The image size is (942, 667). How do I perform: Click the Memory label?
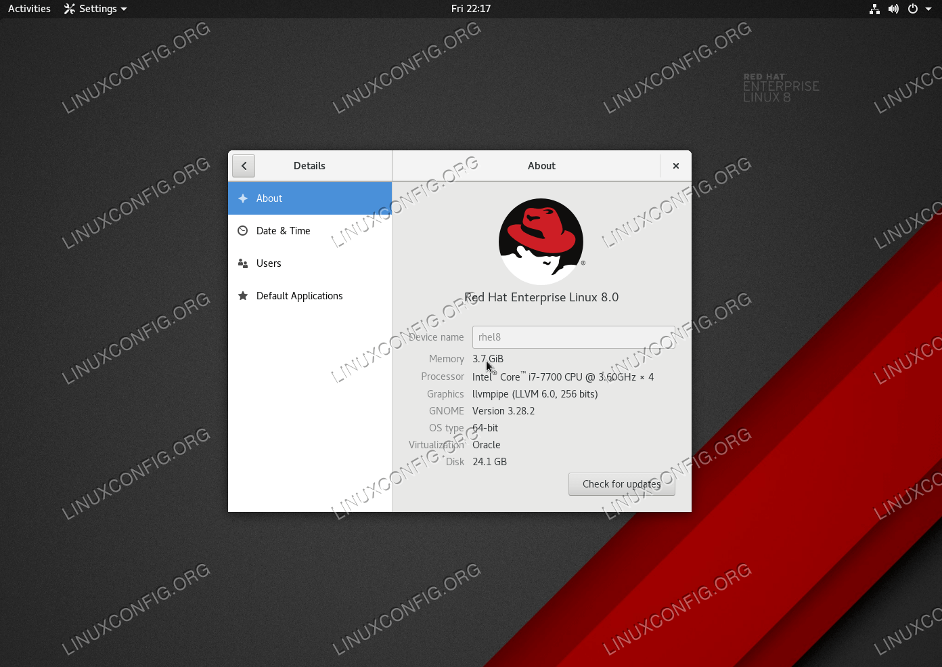tap(447, 359)
